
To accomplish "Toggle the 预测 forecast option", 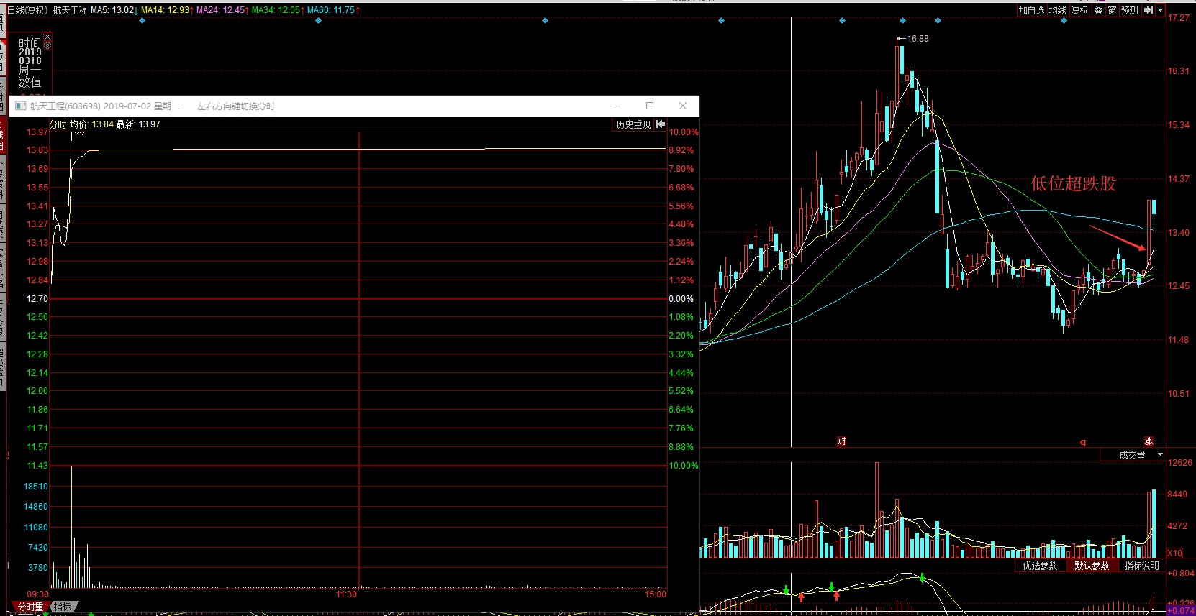I will coord(1130,10).
